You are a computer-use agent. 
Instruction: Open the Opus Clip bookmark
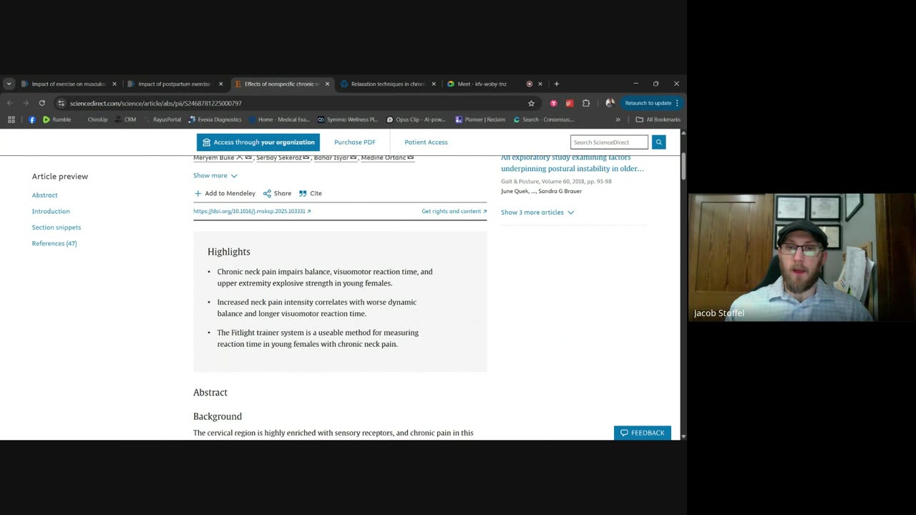click(416, 119)
